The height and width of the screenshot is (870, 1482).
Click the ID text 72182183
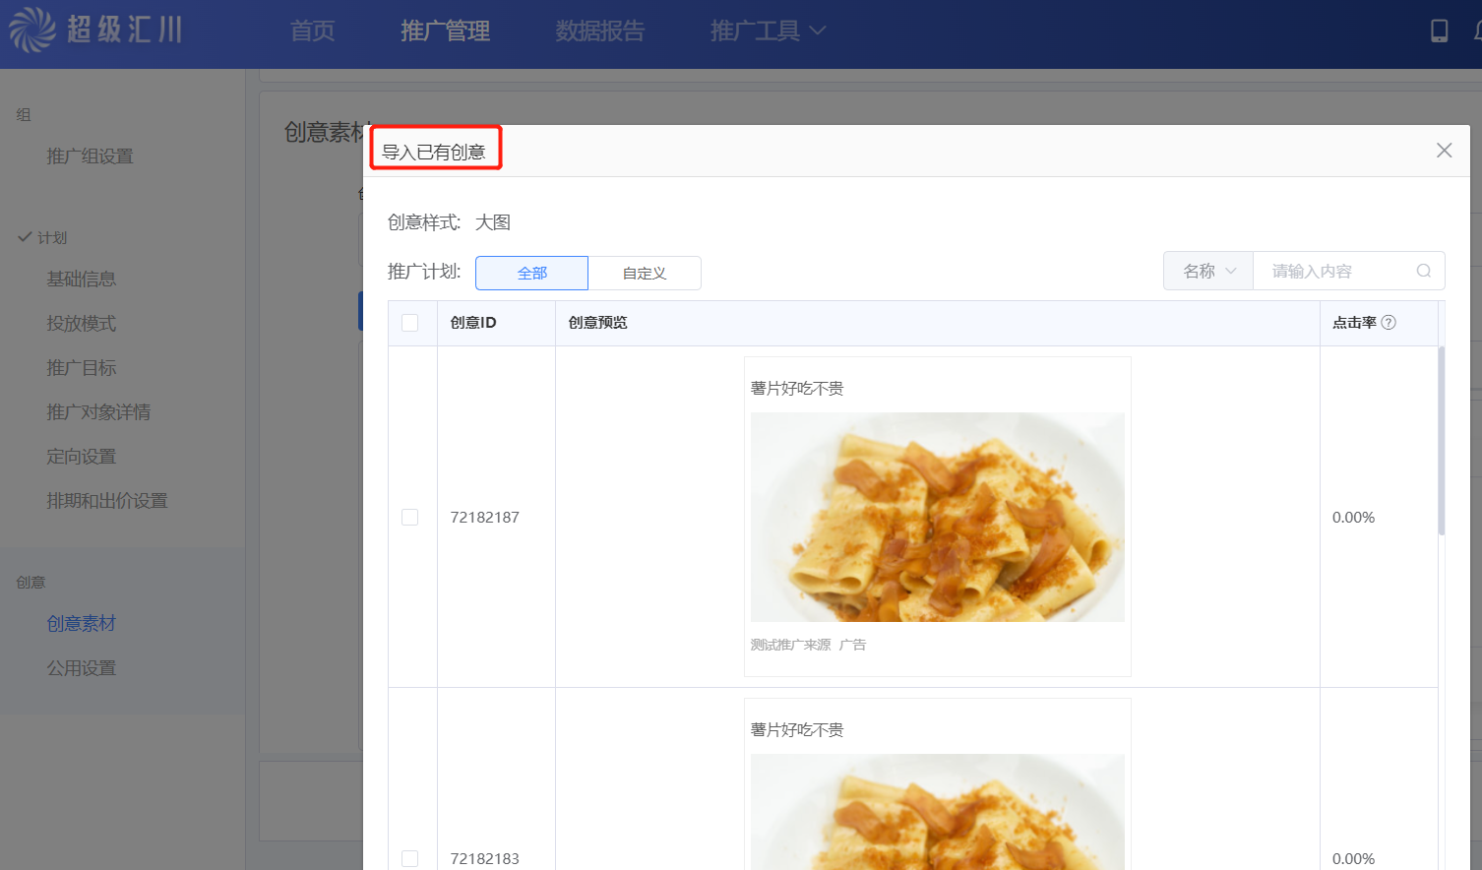(485, 858)
